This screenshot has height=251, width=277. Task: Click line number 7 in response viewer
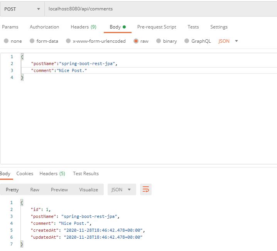click(12, 244)
